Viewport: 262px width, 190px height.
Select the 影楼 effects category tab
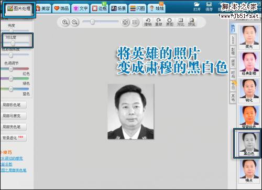point(233,51)
